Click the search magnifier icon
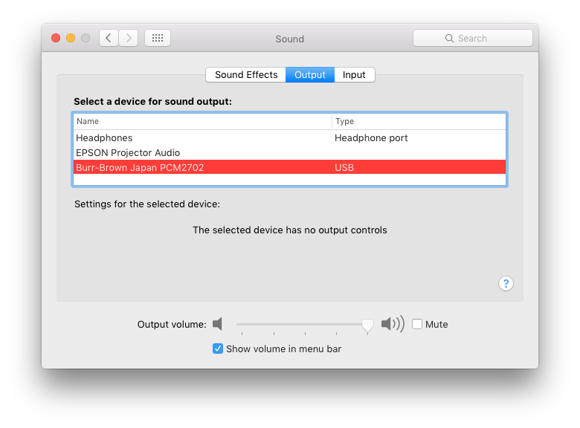This screenshot has width=580, height=428. pos(449,38)
